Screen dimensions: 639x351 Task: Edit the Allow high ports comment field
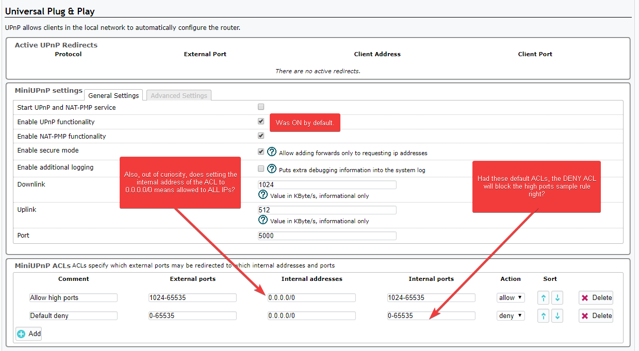tap(73, 297)
